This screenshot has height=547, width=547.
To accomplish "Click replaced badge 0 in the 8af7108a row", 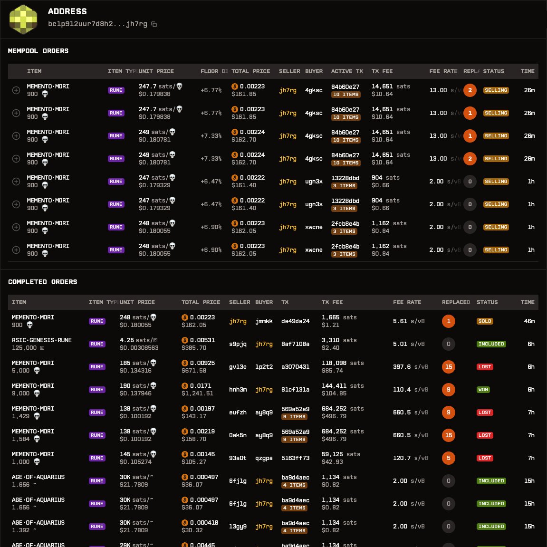I will [449, 344].
